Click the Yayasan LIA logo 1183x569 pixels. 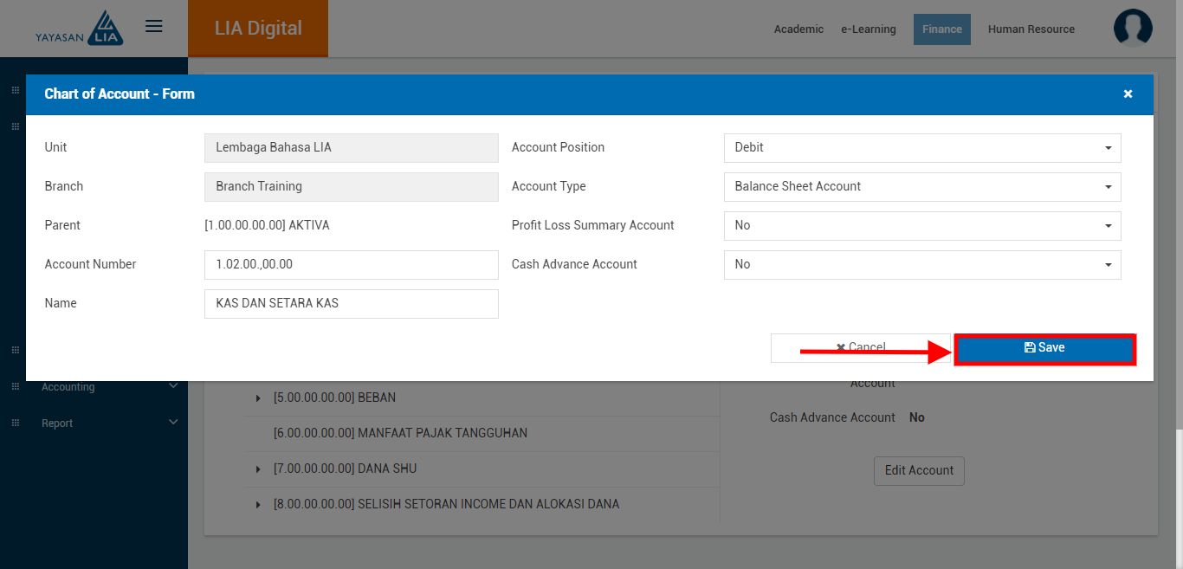click(x=80, y=29)
